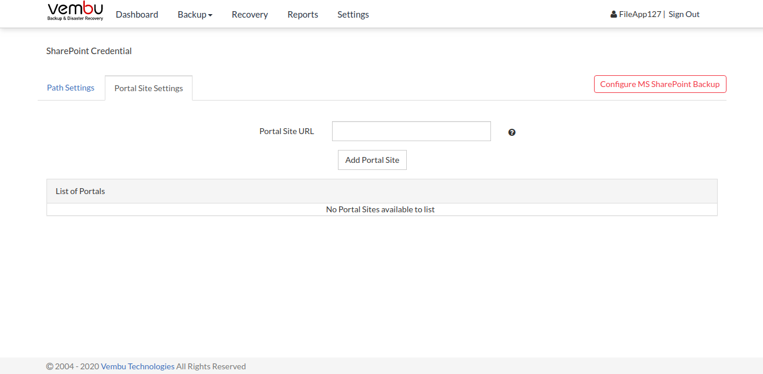The image size is (763, 374).
Task: Select the Portal Site Settings tab
Action: point(148,88)
